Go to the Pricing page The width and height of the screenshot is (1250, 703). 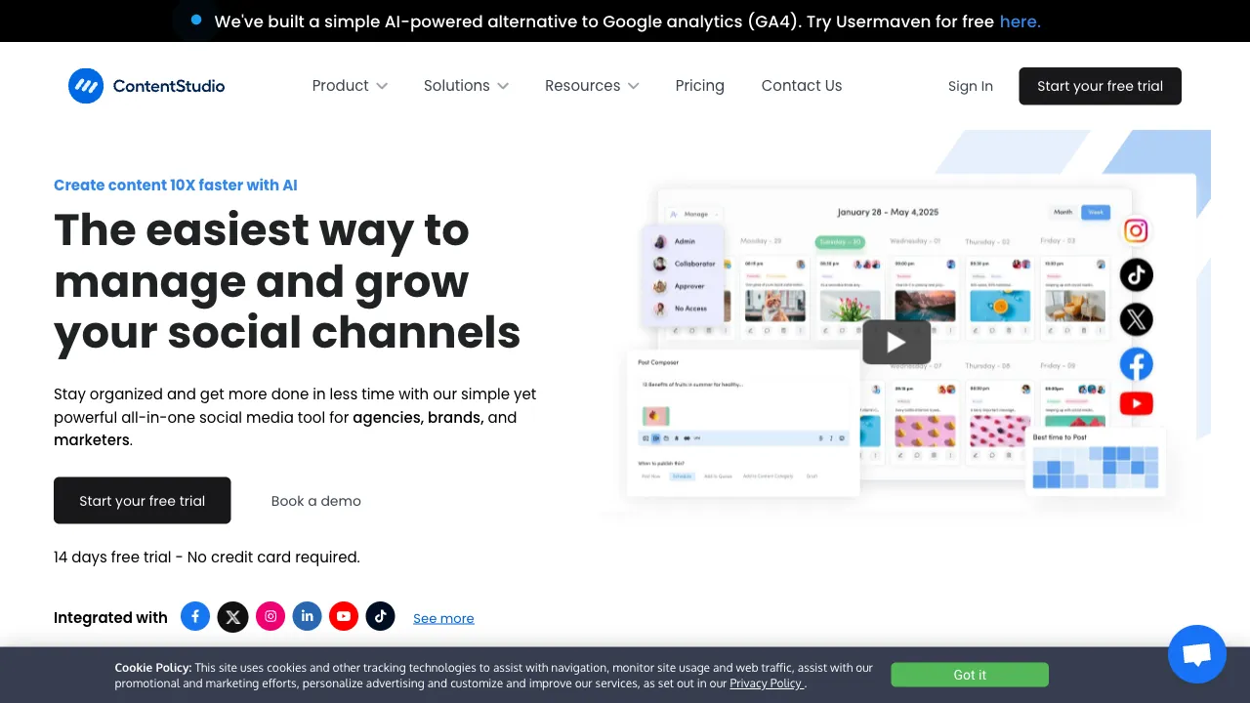tap(699, 86)
